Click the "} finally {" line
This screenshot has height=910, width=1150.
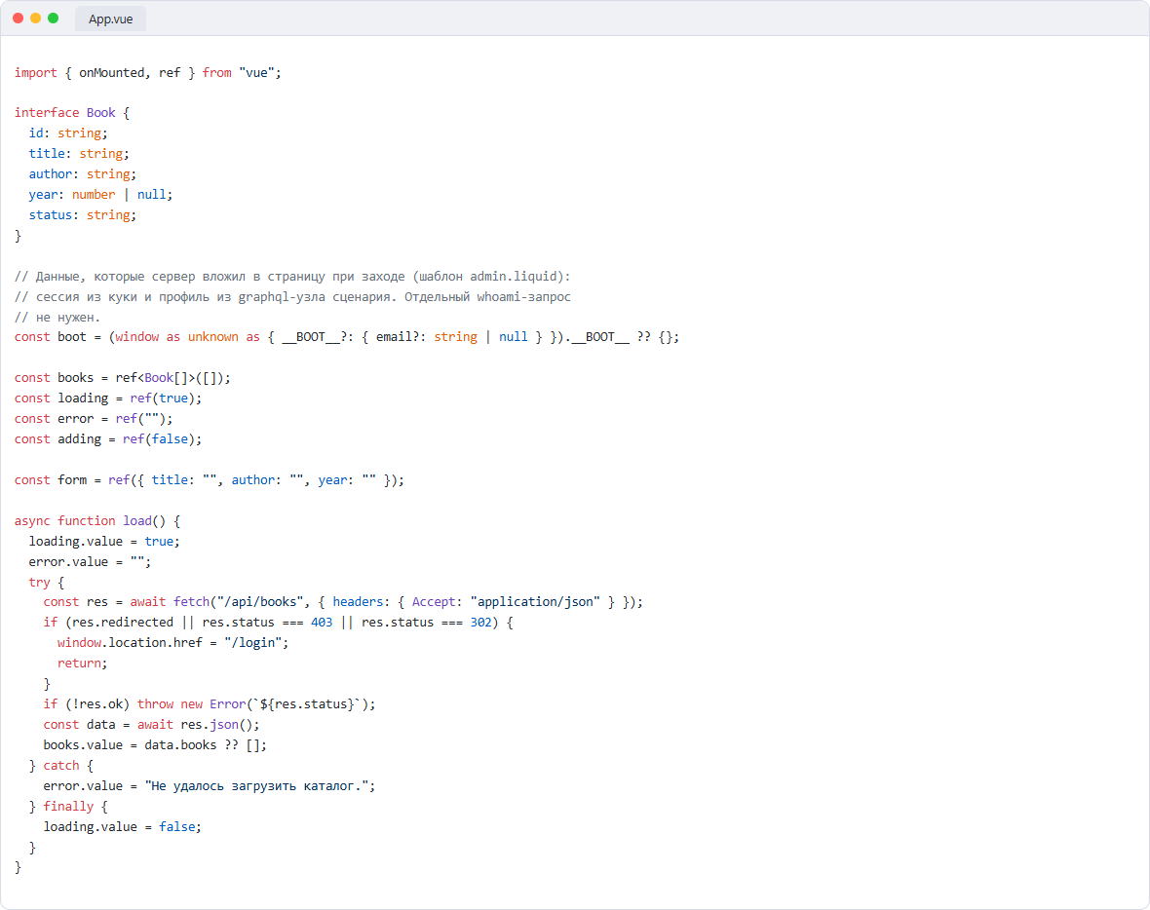point(68,808)
